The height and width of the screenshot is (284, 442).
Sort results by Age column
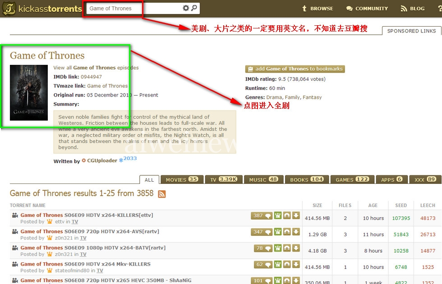(373, 206)
